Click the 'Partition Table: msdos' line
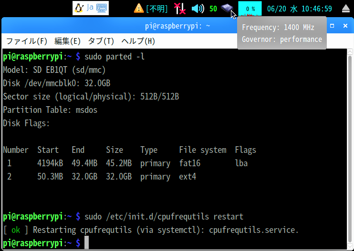The width and height of the screenshot is (354, 251). point(50,110)
